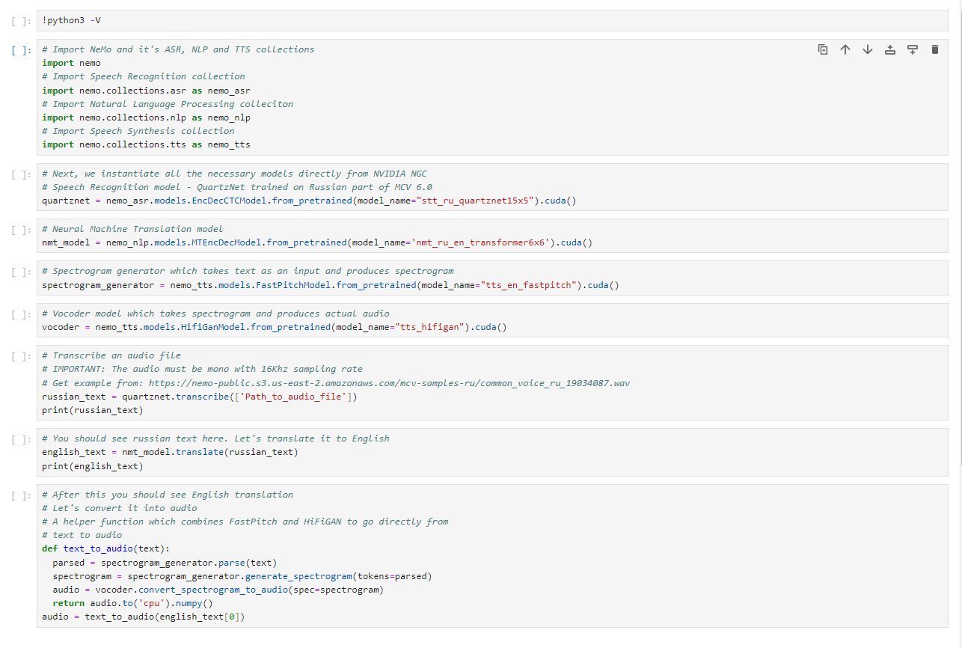Click the print(russian_text) line

click(x=92, y=410)
